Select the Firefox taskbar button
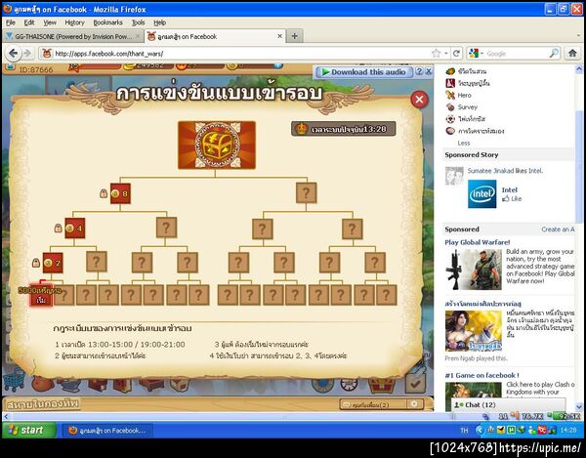 point(107,431)
